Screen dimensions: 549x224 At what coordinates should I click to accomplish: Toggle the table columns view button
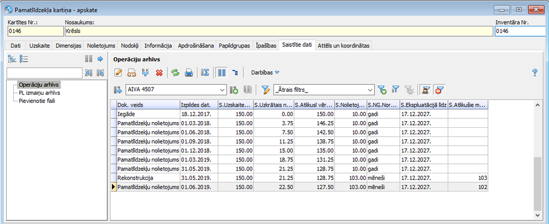coord(221,73)
